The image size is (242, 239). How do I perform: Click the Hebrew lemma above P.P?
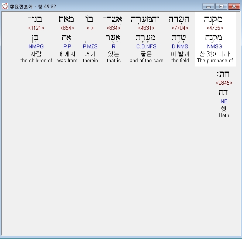click(67, 38)
